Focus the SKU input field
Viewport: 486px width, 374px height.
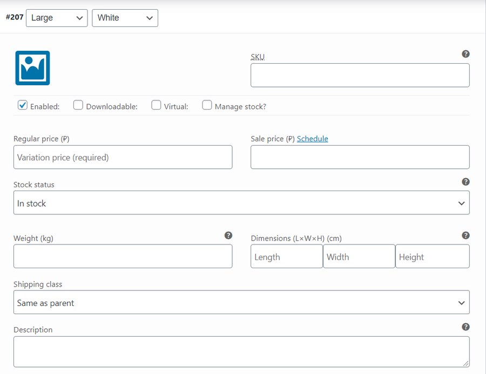(360, 76)
